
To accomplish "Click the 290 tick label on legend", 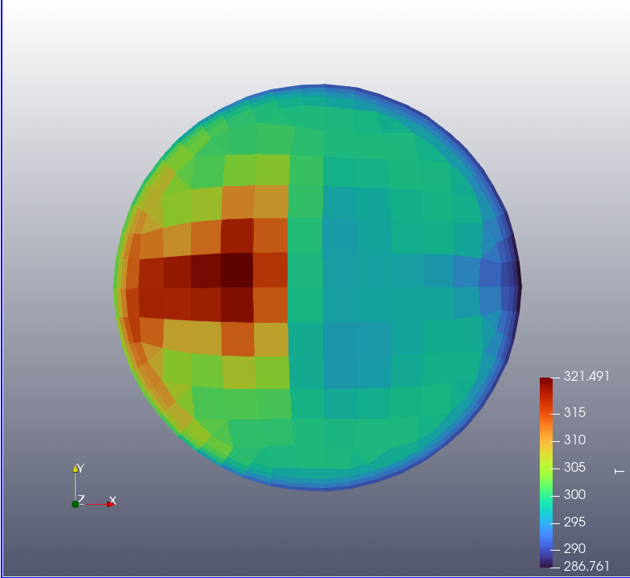I will (x=574, y=549).
